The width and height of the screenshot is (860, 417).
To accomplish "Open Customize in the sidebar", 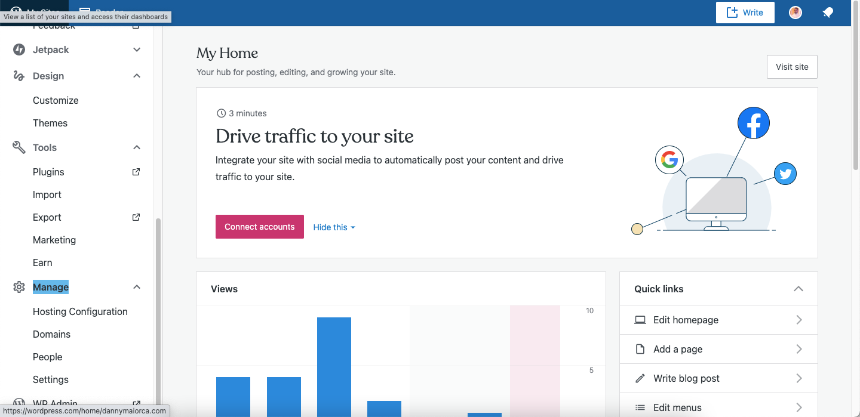I will click(x=56, y=100).
